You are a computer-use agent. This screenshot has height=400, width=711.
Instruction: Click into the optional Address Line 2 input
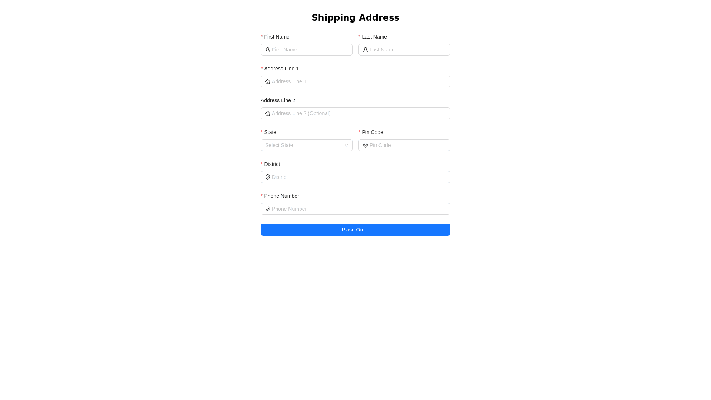tap(359, 113)
